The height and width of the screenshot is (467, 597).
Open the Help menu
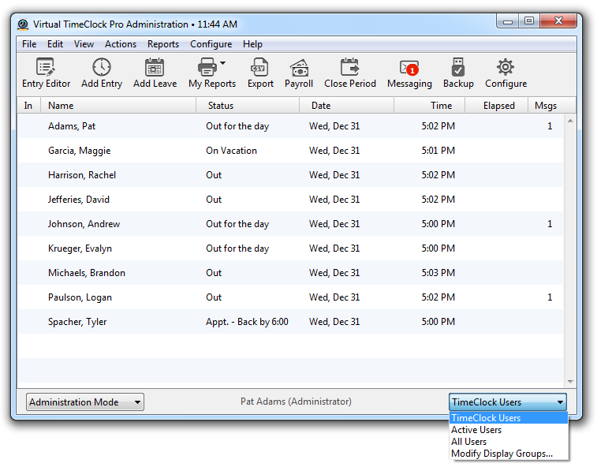tap(253, 44)
